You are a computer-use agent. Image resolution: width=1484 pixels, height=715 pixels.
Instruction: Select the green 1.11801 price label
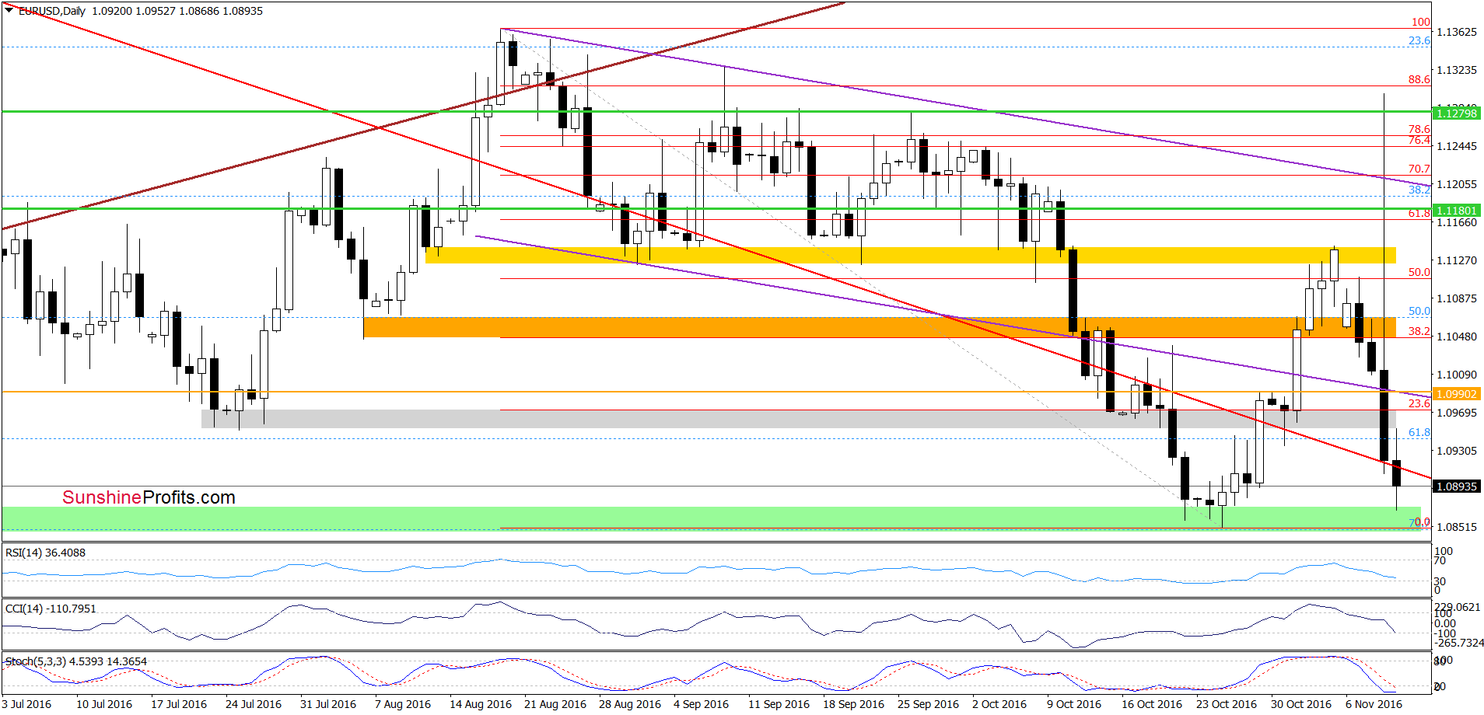tap(1457, 211)
